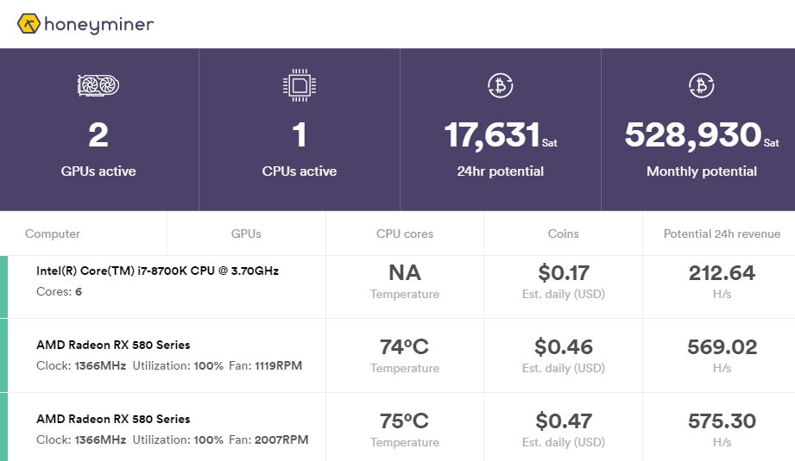Screen dimensions: 795x461
Task: Select the AMD Radeon RX 580 title at 75°C
Action: [x=113, y=419]
